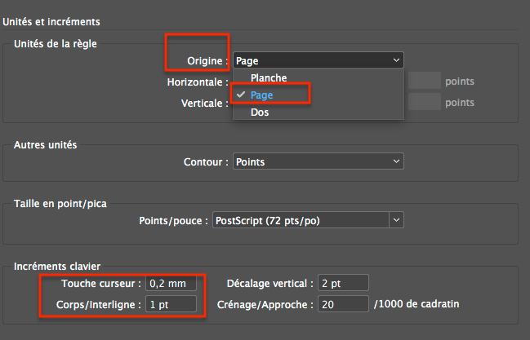Click the Verticale points input box

tap(425, 102)
